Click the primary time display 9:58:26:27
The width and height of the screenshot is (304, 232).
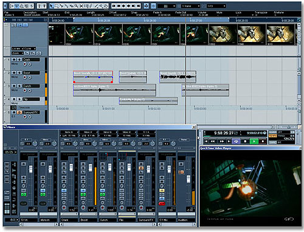(224, 133)
